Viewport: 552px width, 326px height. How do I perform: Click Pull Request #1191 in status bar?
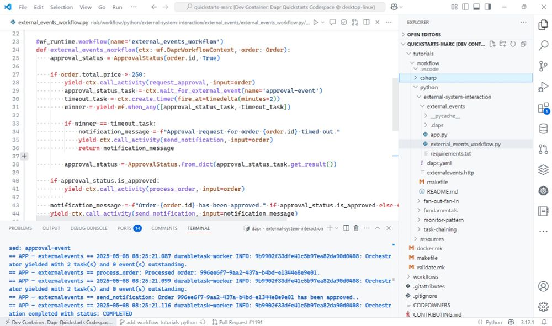coord(237,322)
